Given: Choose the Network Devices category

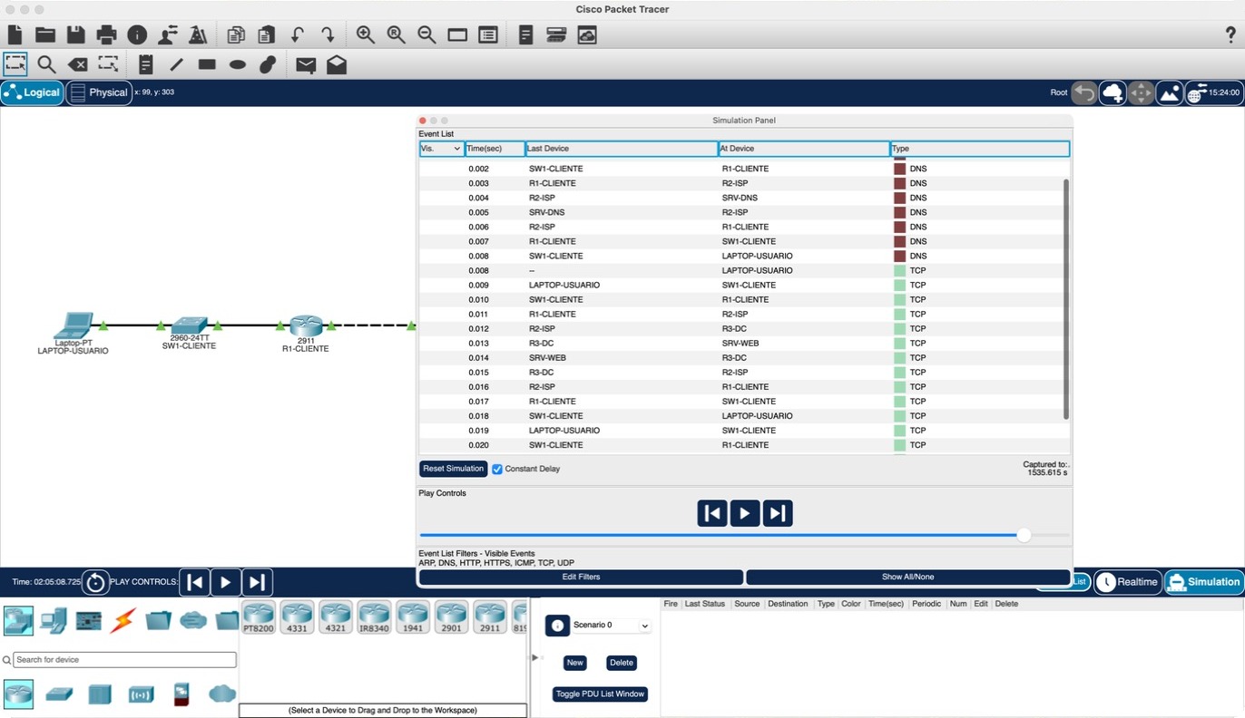Looking at the screenshot, I should point(18,621).
